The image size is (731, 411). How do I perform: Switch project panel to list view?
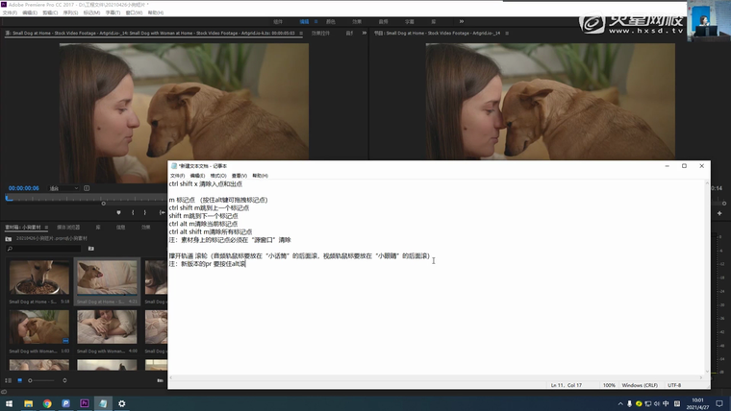click(x=9, y=380)
